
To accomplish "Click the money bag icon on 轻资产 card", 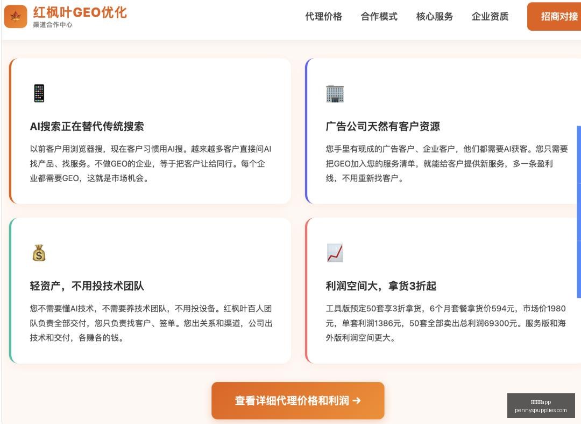I will click(x=39, y=253).
